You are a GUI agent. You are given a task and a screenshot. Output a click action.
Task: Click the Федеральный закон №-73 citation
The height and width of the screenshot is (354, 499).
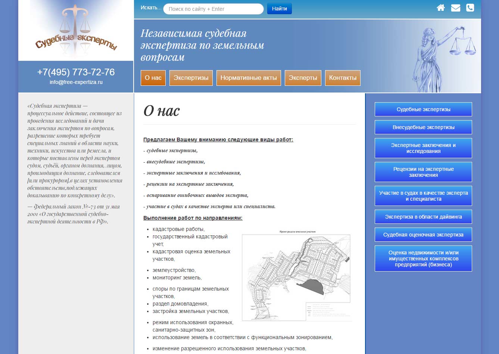(x=74, y=214)
